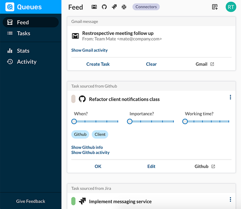Click the Restrospective meeting follow up title
Screen dimensions: 241x209
pyautogui.click(x=118, y=33)
